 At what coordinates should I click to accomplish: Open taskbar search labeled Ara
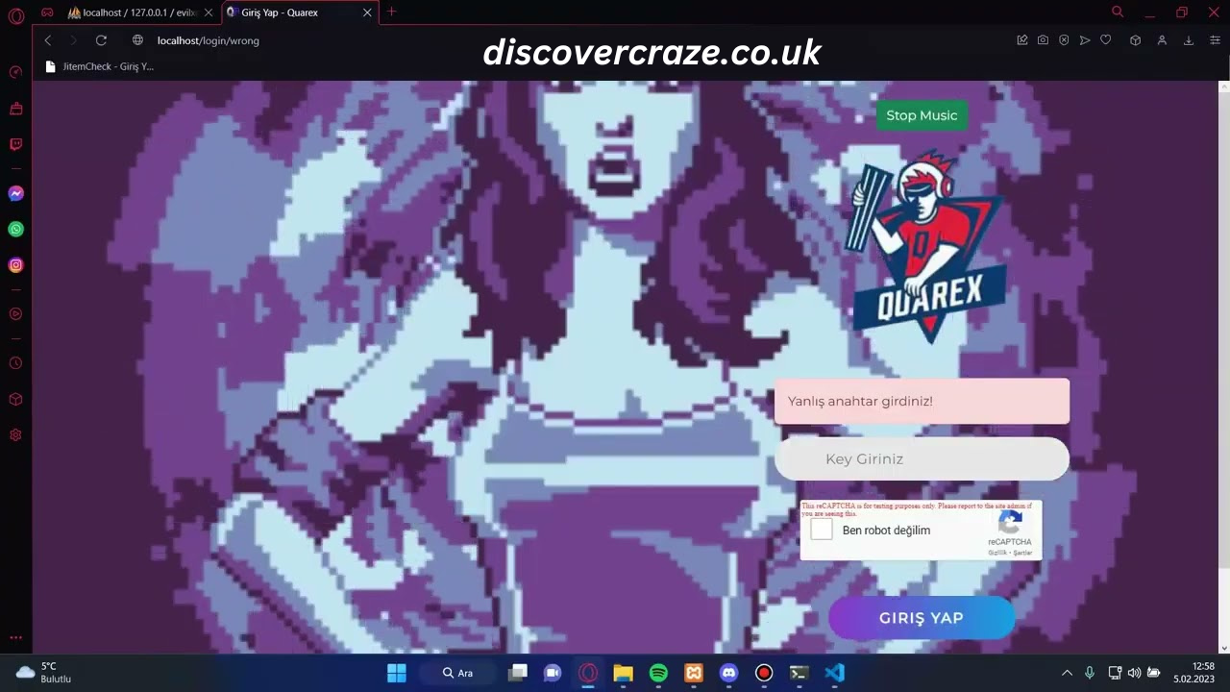pos(458,673)
